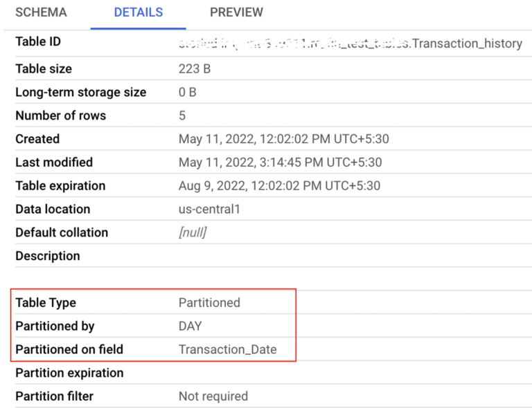Click the Table expiration label
This screenshot has width=532, height=408.
click(60, 185)
